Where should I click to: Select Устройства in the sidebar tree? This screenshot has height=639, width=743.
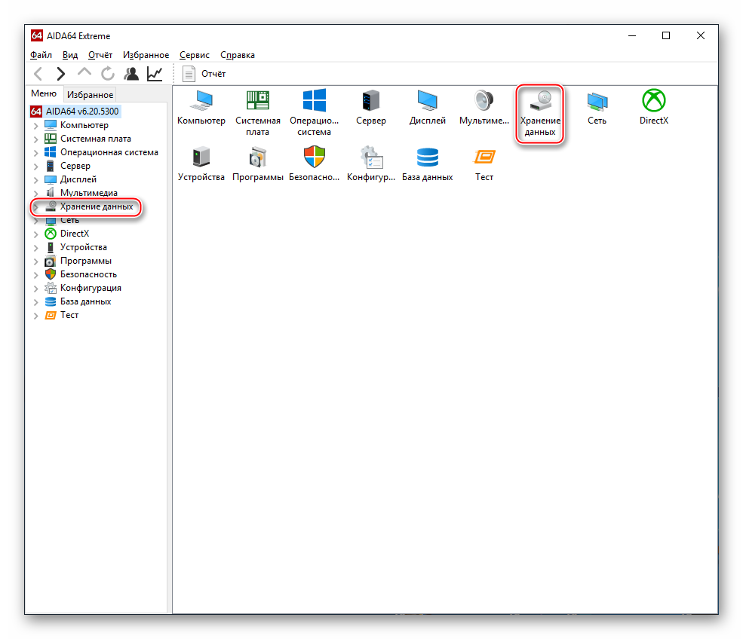pos(84,247)
